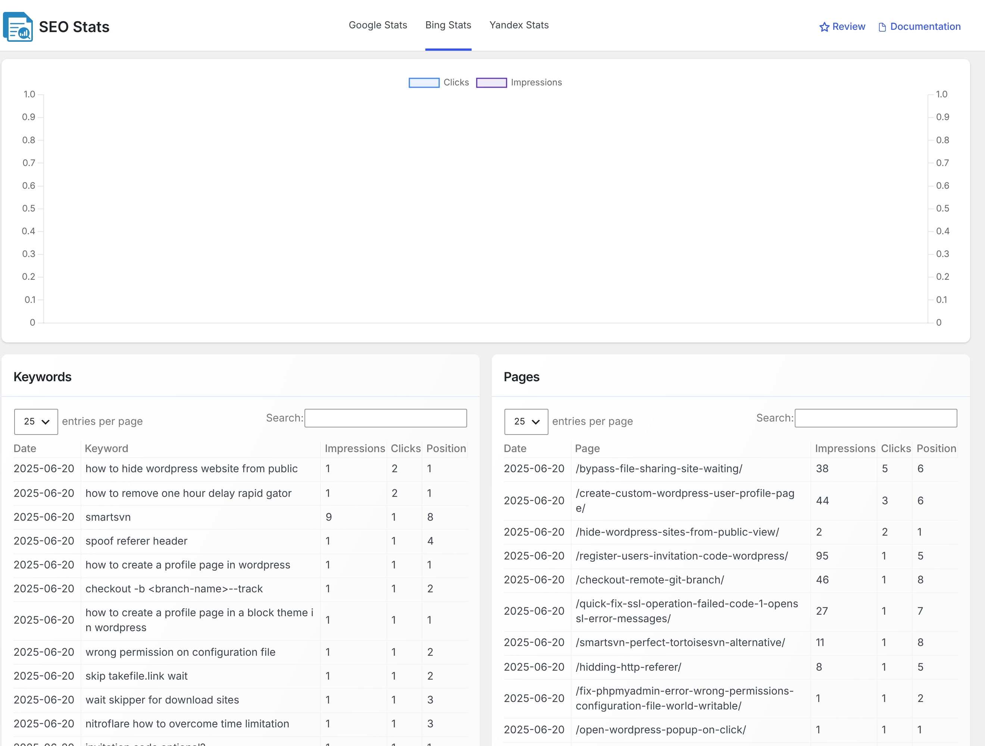Toggle the Impressions legend swatch
The image size is (985, 746).
point(491,83)
